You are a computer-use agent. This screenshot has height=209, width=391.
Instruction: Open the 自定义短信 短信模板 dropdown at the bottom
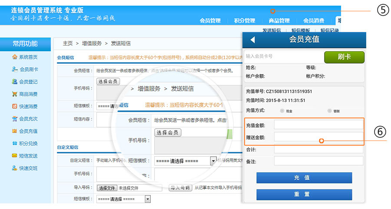click(148, 199)
